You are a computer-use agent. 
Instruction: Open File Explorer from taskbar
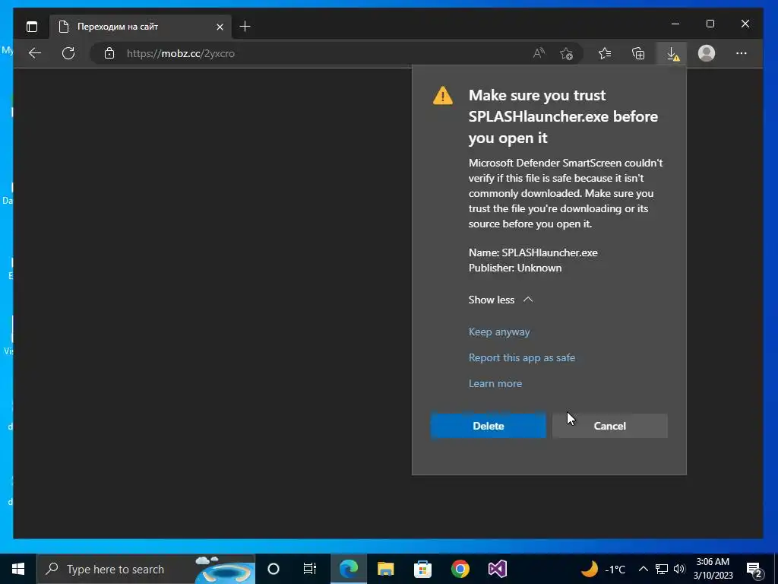pyautogui.click(x=385, y=569)
